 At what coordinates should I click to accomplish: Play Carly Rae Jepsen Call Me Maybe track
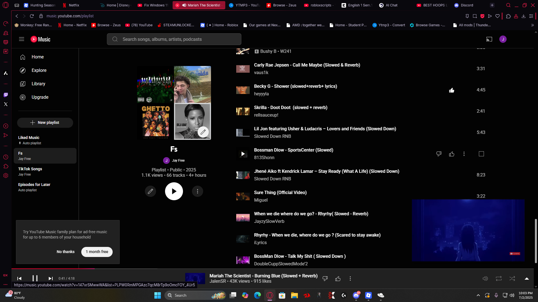(x=243, y=69)
